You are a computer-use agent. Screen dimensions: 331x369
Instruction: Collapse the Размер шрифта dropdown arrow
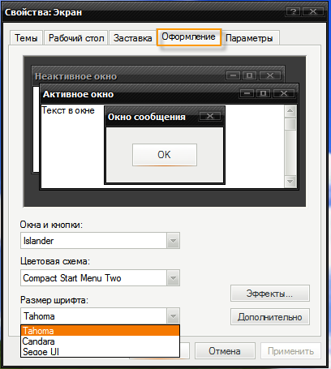click(x=173, y=315)
